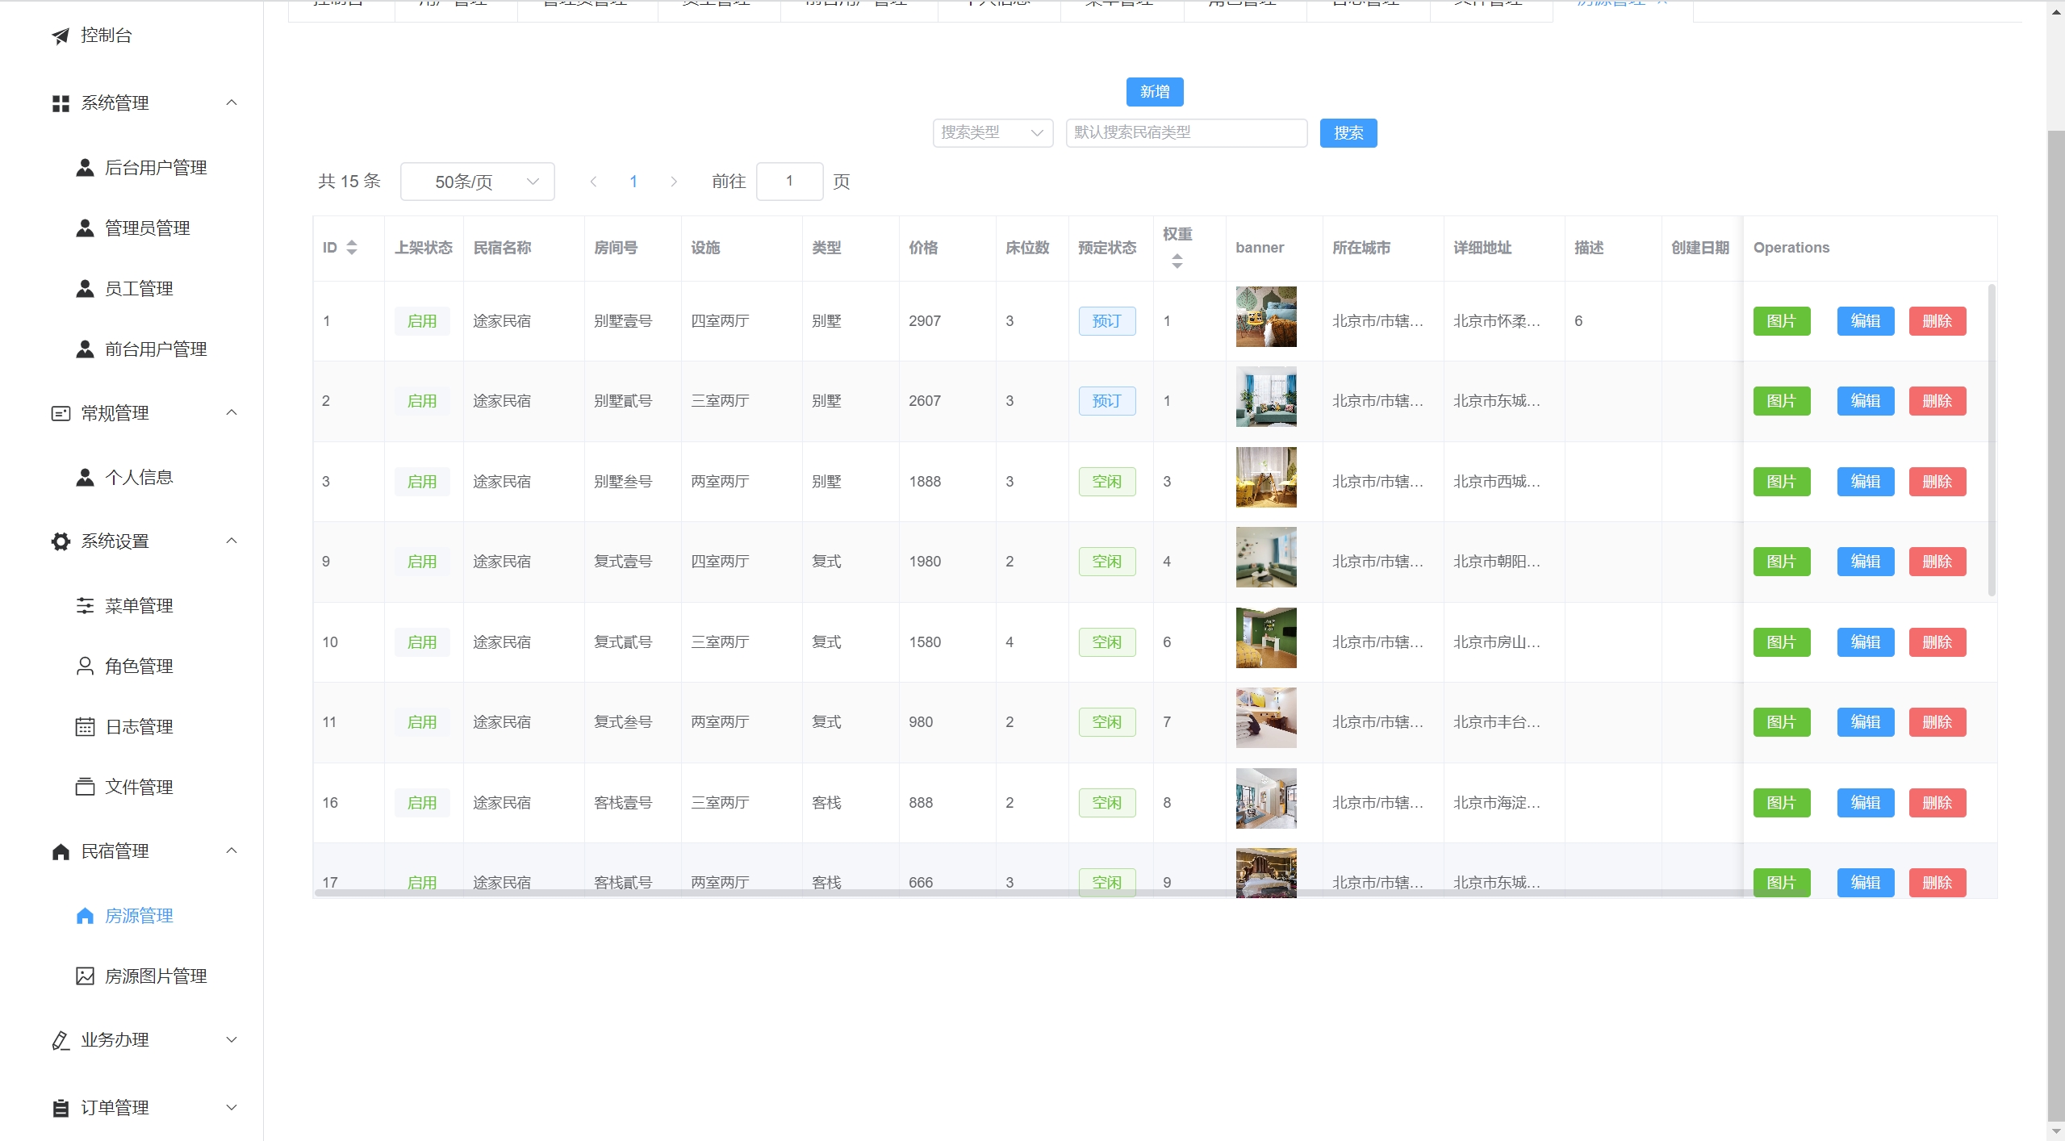This screenshot has height=1141, width=2065.
Task: Click the sliders icon for 菜单管理
Action: point(85,606)
